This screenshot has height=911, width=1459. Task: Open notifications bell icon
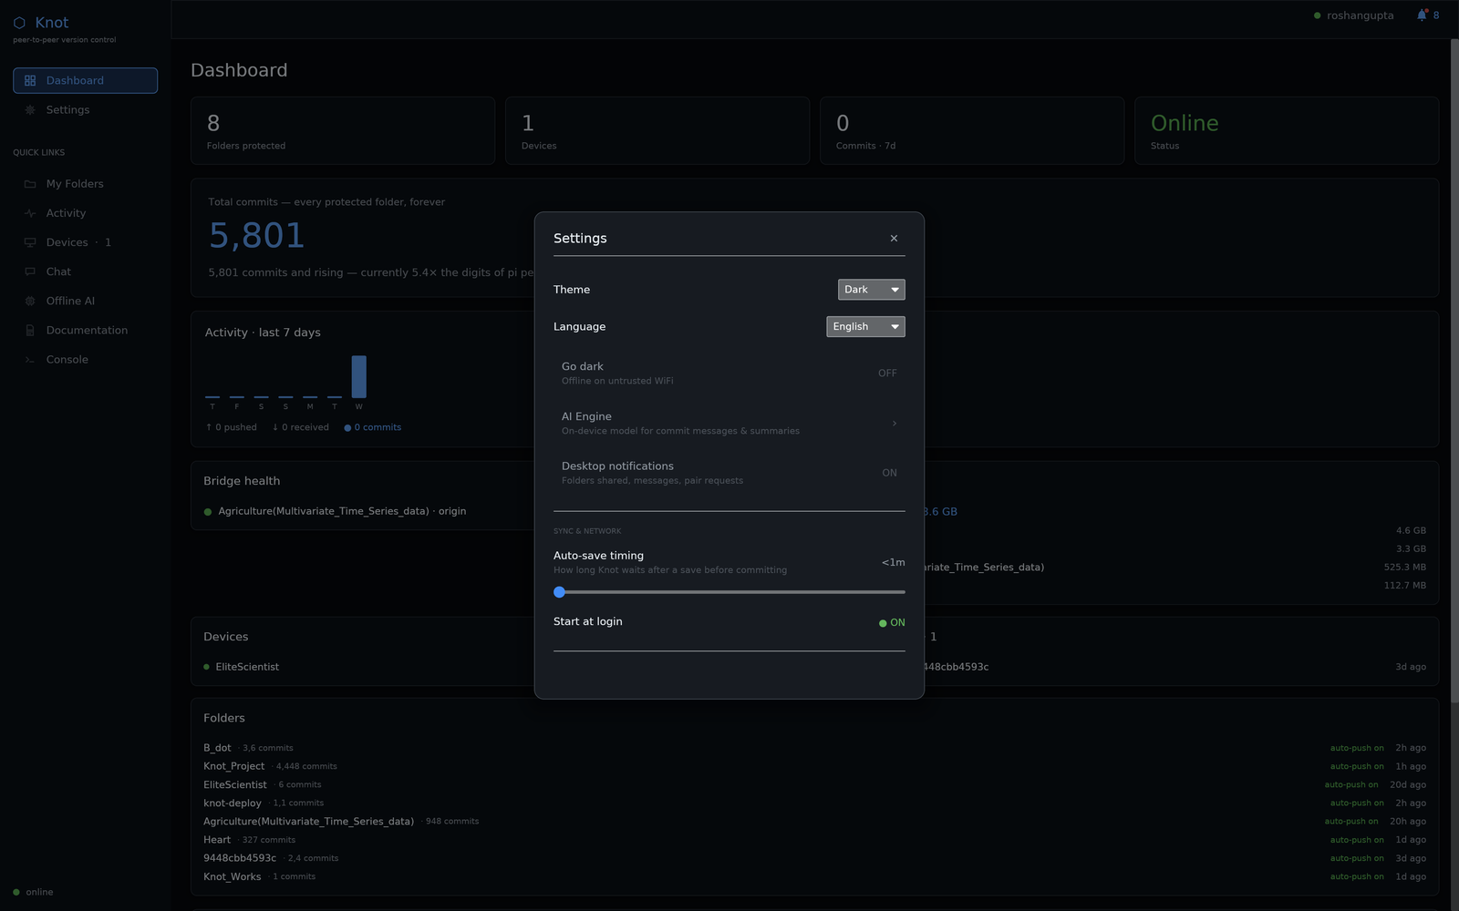point(1422,15)
